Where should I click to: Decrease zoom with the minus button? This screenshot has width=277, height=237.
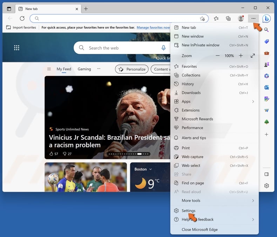coord(218,56)
